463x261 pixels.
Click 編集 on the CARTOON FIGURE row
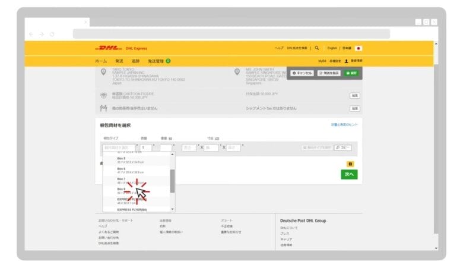(355, 96)
